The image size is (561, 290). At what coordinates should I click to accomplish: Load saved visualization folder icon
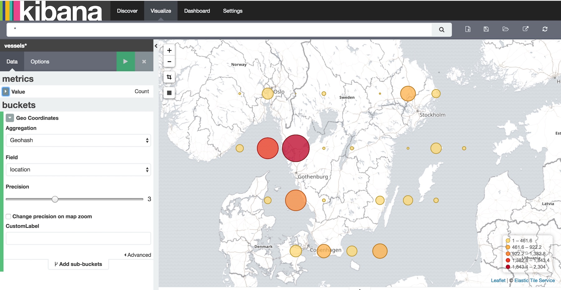(506, 29)
